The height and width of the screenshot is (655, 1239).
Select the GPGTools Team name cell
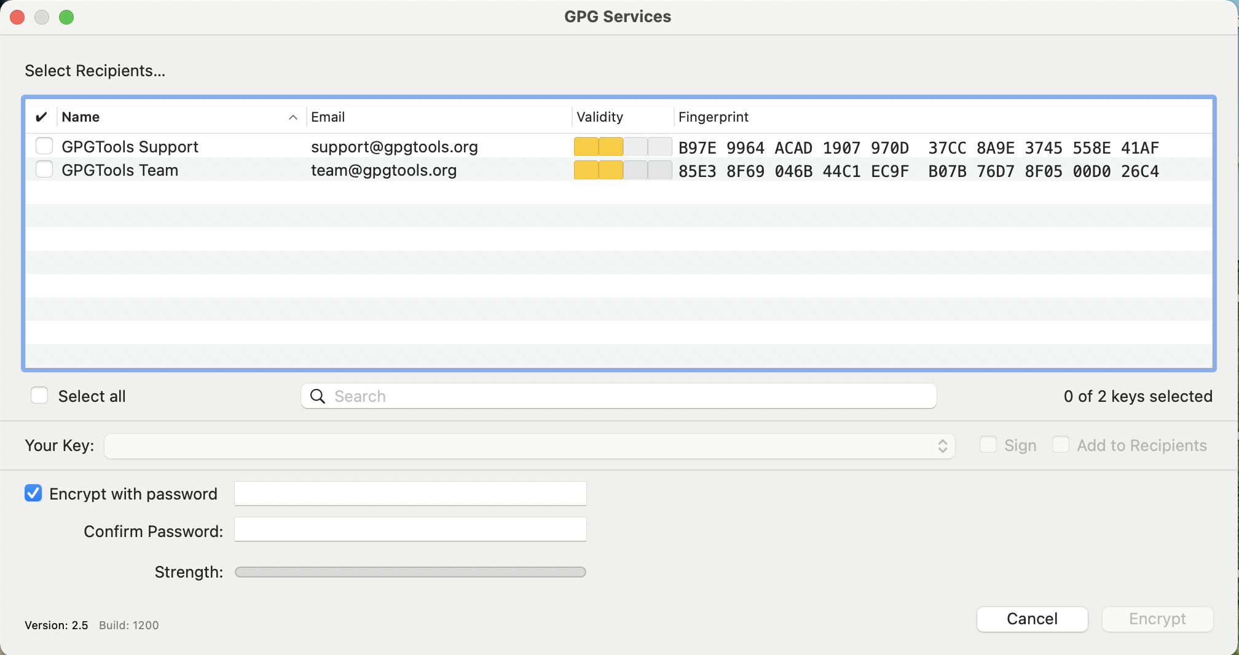(120, 170)
